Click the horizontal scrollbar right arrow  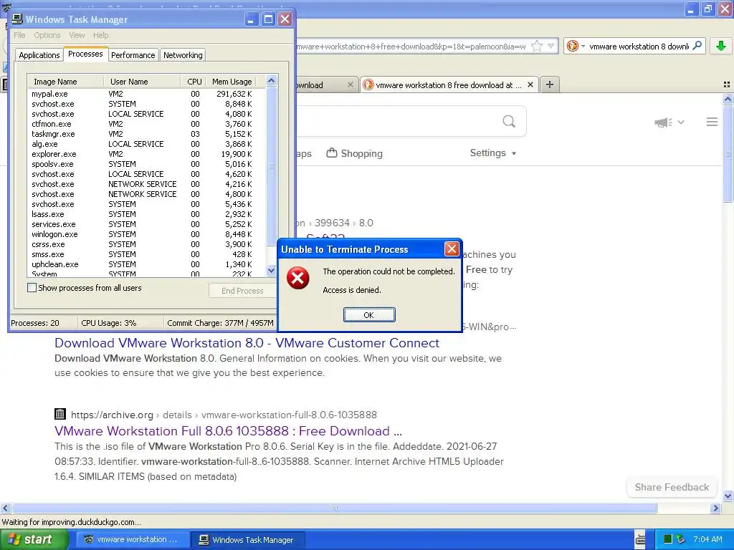pos(715,508)
